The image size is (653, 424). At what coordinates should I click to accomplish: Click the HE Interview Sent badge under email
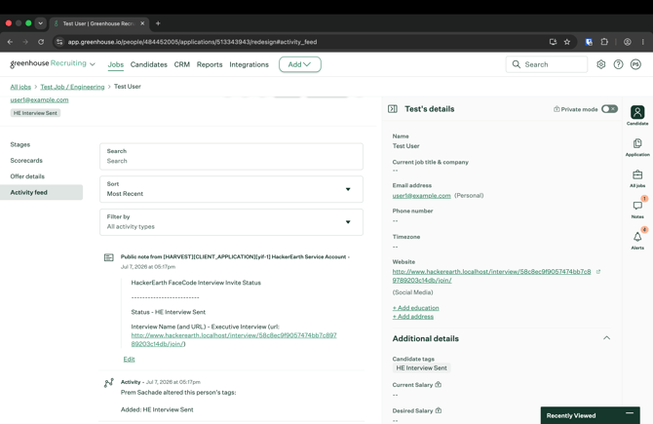pos(35,113)
